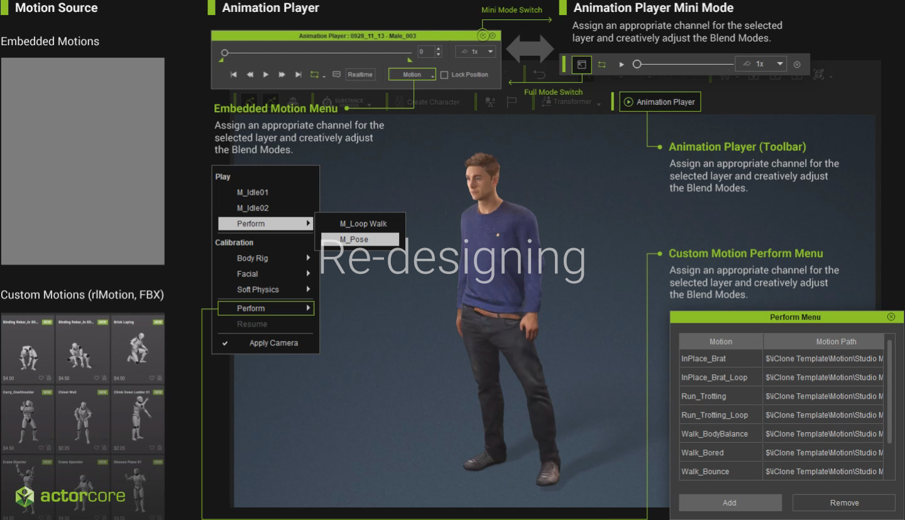Toggle the Realtime playback button
Image resolution: width=905 pixels, height=520 pixels.
pos(359,75)
